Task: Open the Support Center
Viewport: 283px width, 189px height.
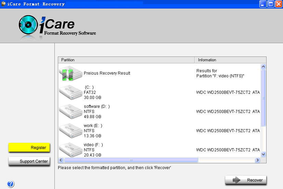Action: pyautogui.click(x=29, y=161)
